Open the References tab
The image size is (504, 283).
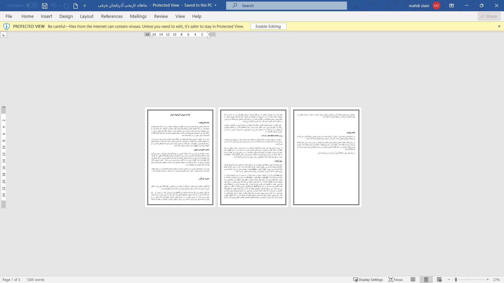point(112,16)
